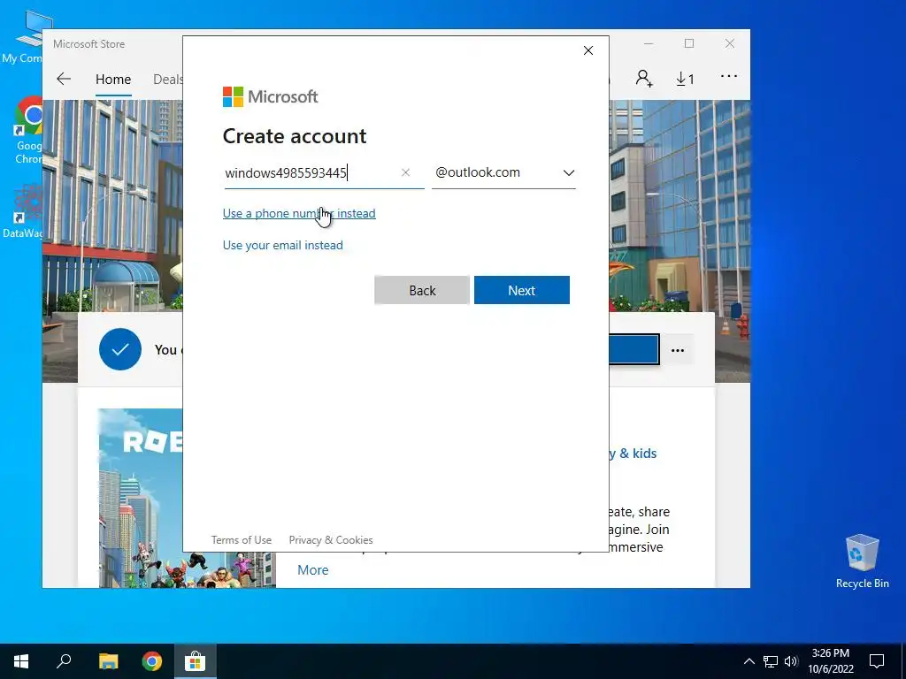Select the Google Chrome desktop shortcut
Viewport: 906px width, 679px height.
point(29,131)
